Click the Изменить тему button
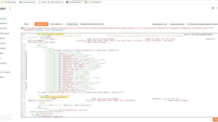Image resolution: width=218 pixels, height=122 pixels. 72,24
